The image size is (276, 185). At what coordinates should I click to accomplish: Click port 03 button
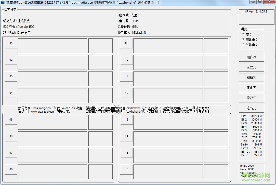(11, 76)
